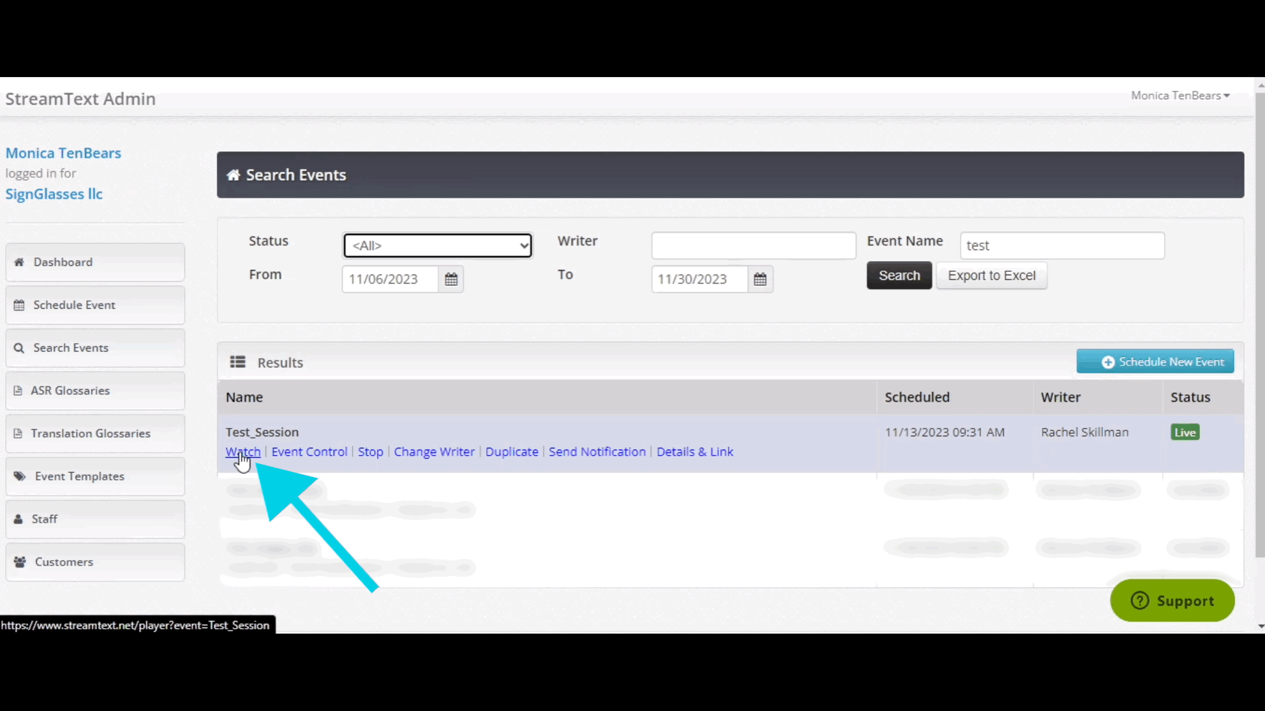Open Translation Glossaries page
This screenshot has width=1265, height=711.
coord(95,433)
